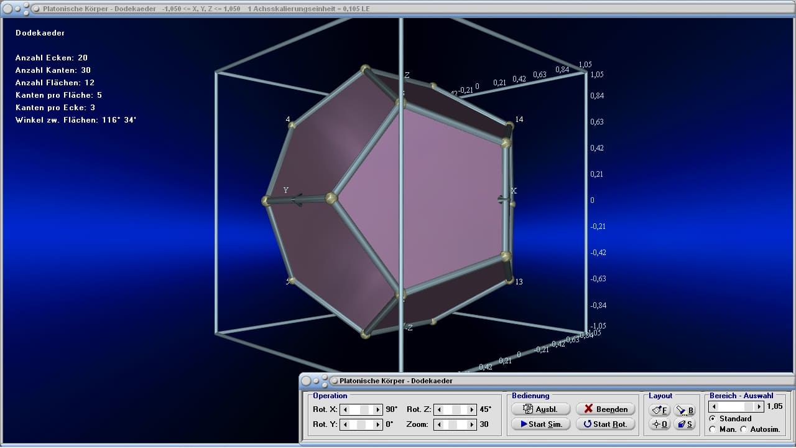Click the range value 1,05 in Bereich

pyautogui.click(x=775, y=406)
